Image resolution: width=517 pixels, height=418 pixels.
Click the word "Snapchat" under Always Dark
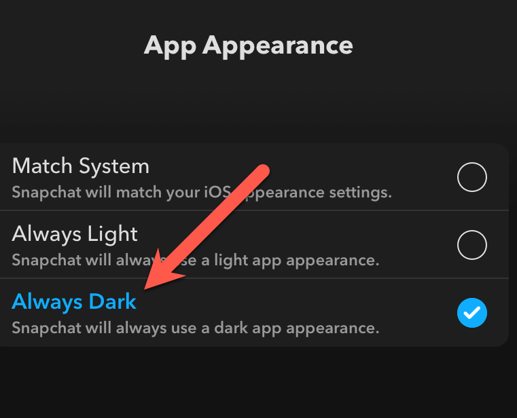tap(46, 328)
